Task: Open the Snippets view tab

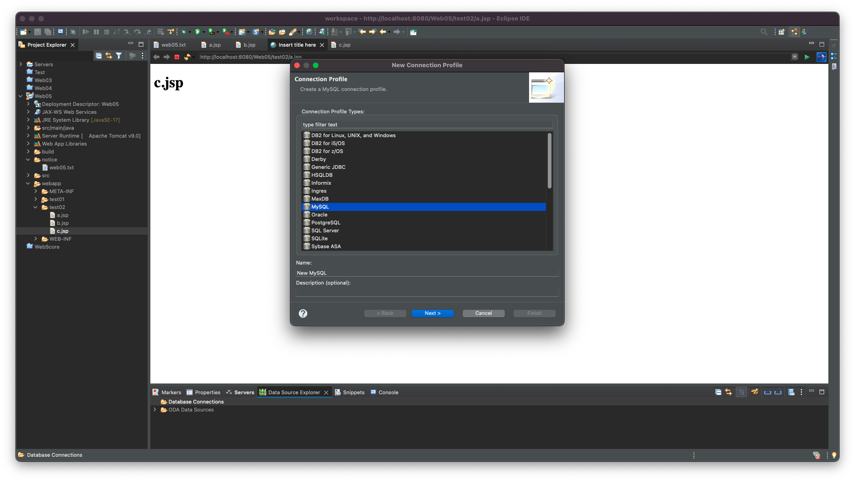Action: pos(349,392)
